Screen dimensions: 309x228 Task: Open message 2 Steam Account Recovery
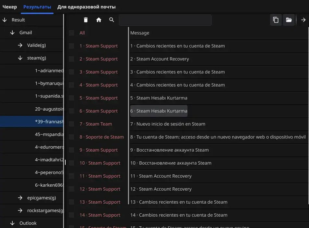(160, 59)
